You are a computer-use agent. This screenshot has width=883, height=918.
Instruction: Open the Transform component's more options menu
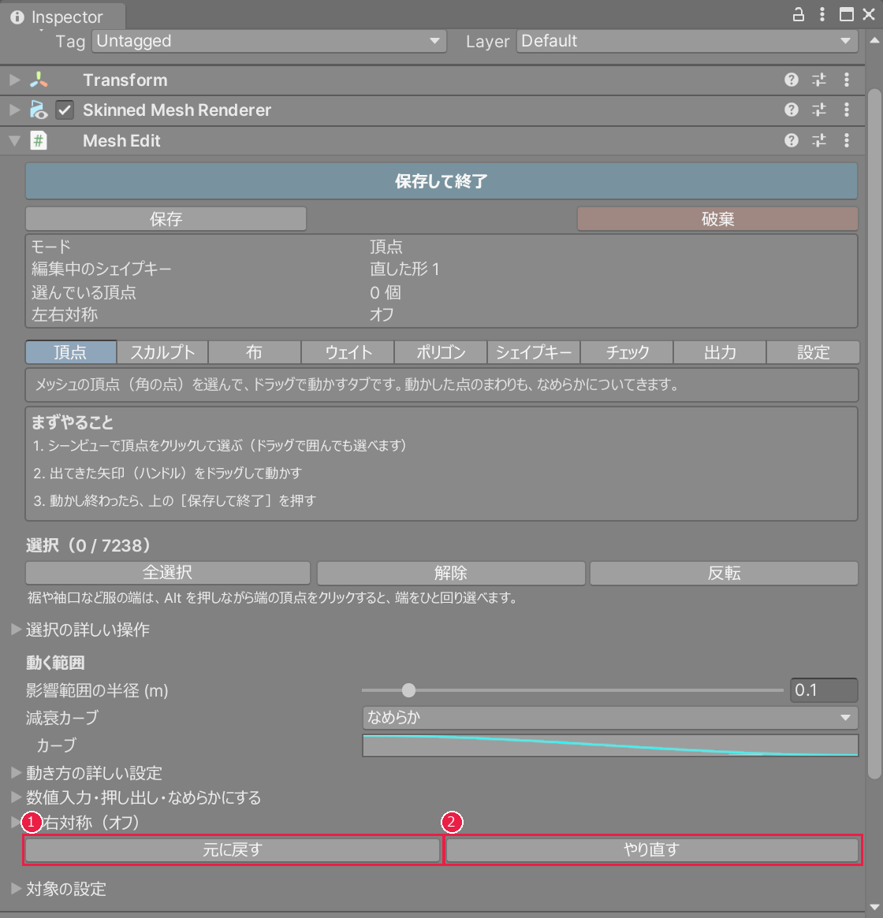coord(847,80)
